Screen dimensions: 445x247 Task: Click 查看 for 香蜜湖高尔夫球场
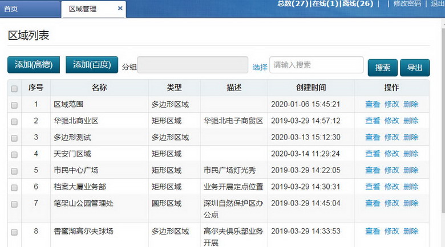tap(373, 231)
